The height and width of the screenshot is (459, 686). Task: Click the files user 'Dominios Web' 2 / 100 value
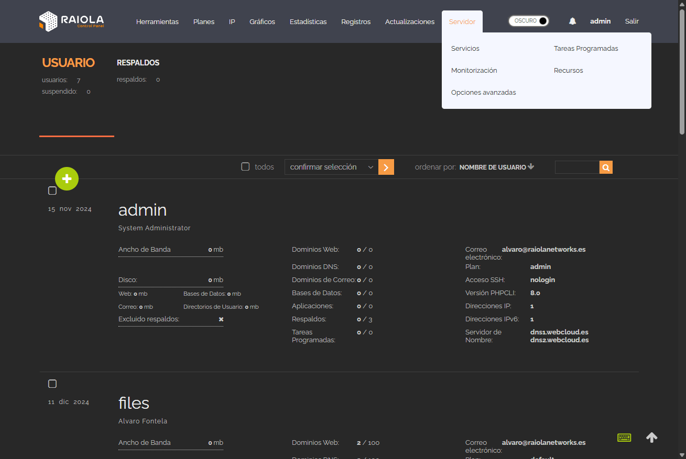click(368, 443)
